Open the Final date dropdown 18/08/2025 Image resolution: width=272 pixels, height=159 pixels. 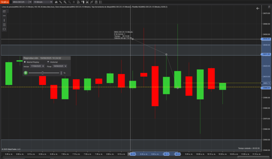pyautogui.click(x=60, y=66)
